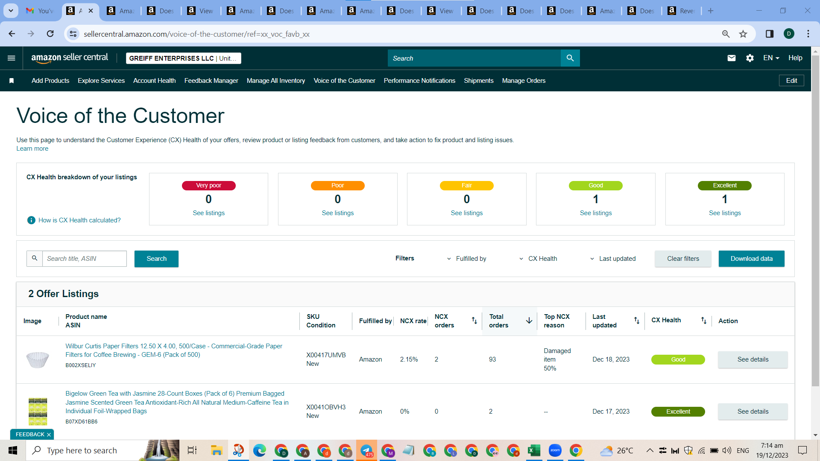Screen dimensions: 820x461
Task: Sort by Last updated column arrows
Action: pyautogui.click(x=636, y=321)
